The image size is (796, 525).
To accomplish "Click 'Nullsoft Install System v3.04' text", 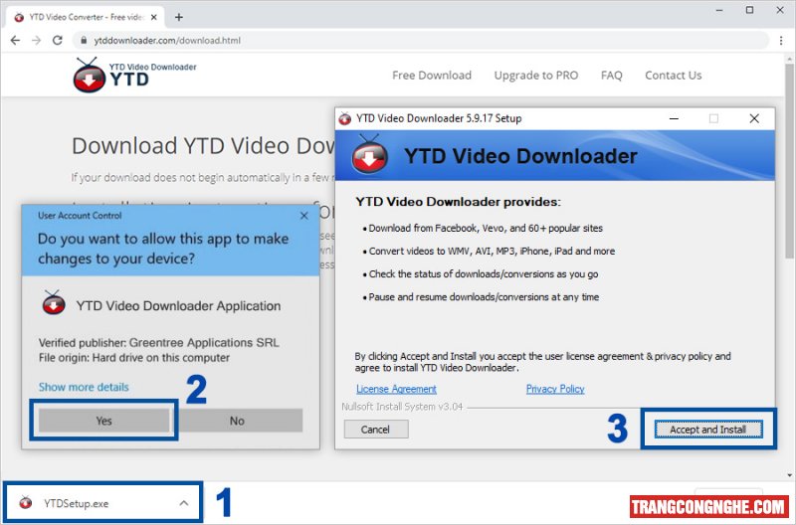I will click(402, 407).
